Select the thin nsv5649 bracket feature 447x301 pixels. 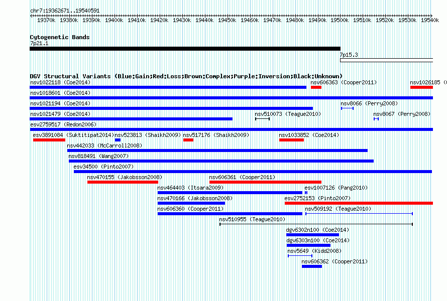(x=300, y=256)
